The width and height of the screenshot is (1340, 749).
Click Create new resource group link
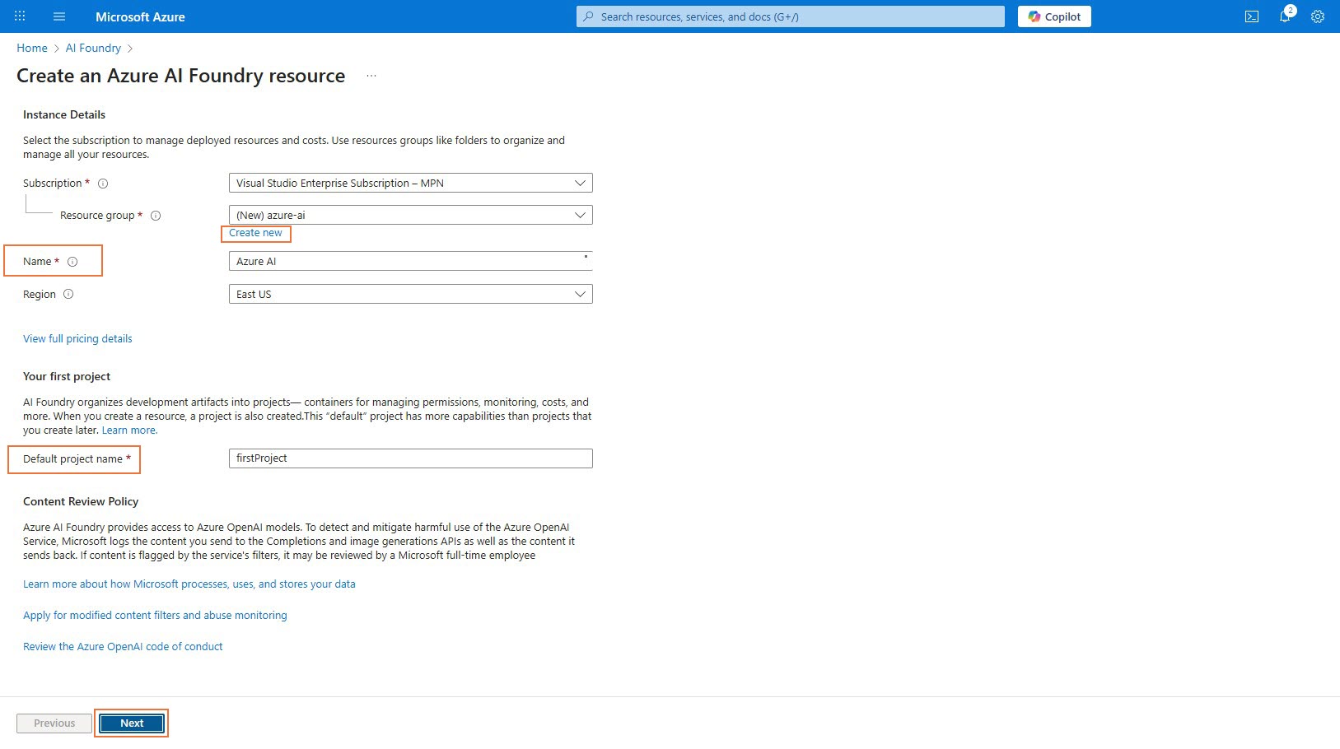tap(255, 233)
